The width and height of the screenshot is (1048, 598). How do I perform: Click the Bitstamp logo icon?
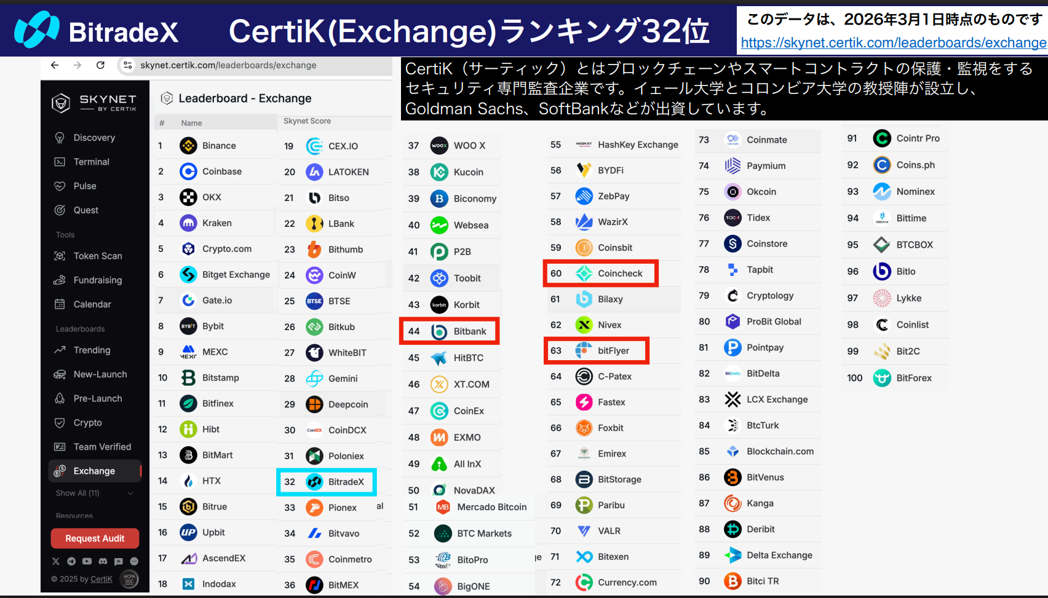pyautogui.click(x=188, y=378)
